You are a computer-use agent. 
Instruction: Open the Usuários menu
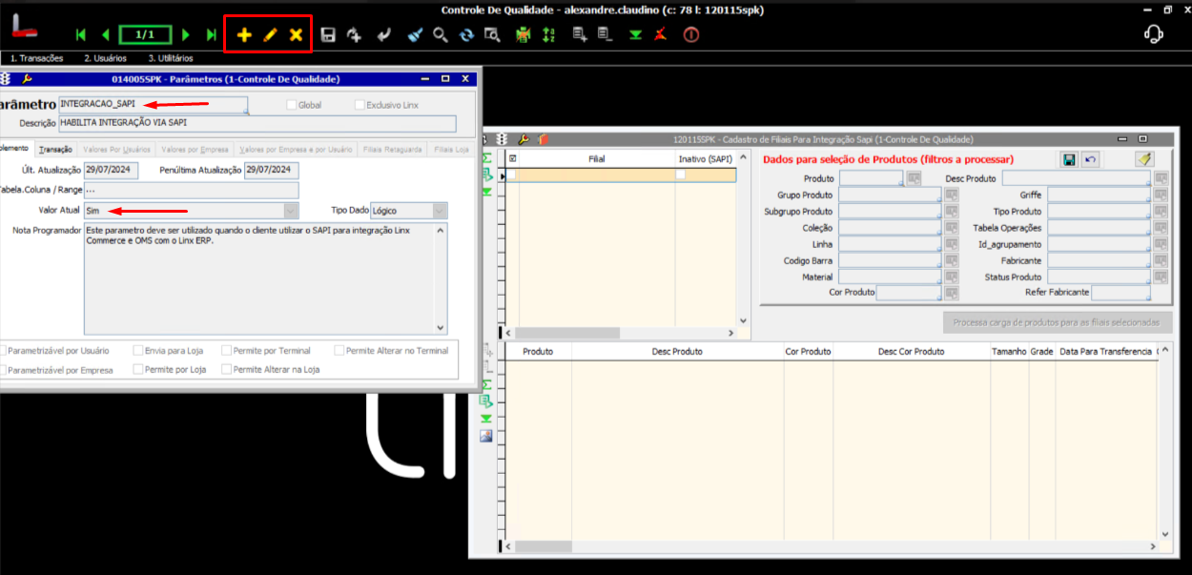(105, 58)
